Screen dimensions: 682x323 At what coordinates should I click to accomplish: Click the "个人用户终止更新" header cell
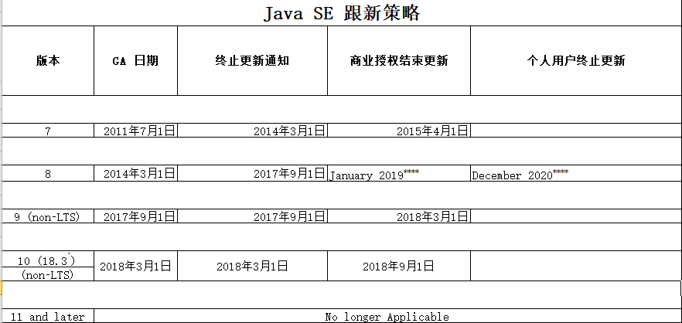(x=575, y=61)
